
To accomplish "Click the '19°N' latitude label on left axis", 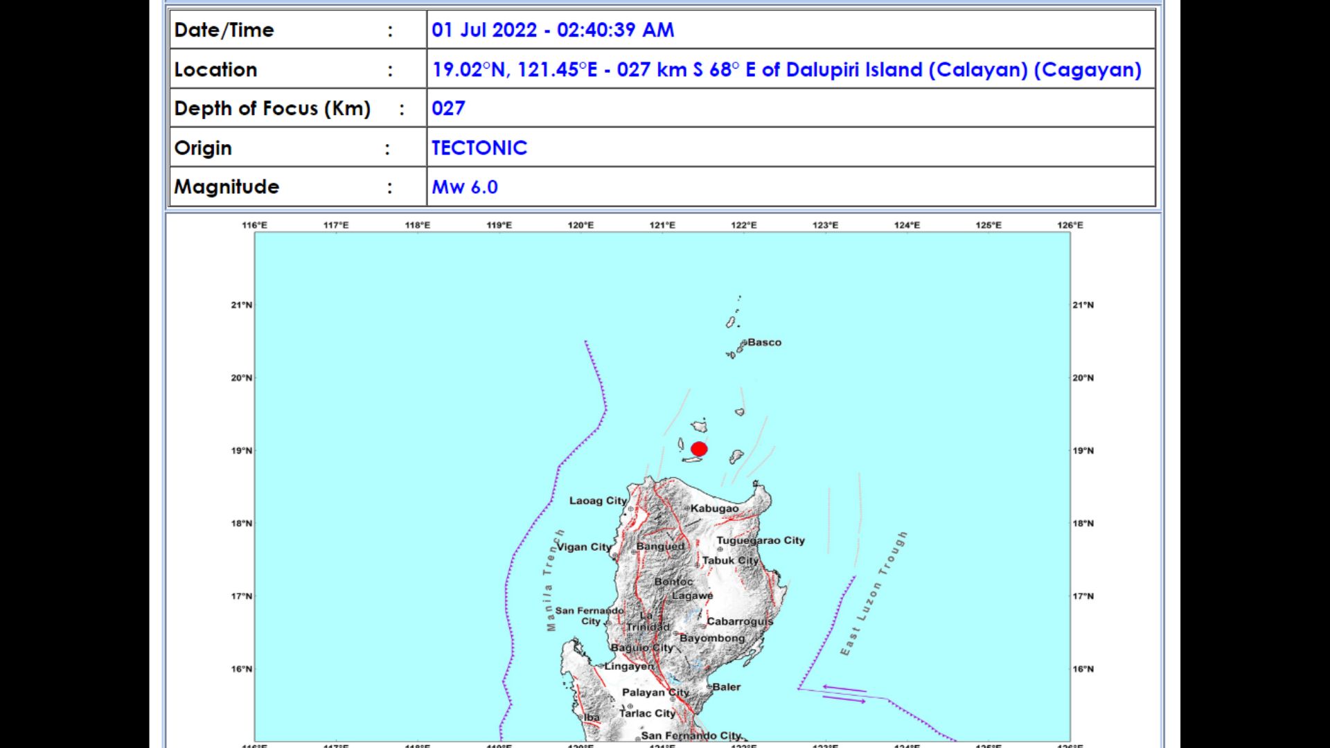I will tap(242, 450).
